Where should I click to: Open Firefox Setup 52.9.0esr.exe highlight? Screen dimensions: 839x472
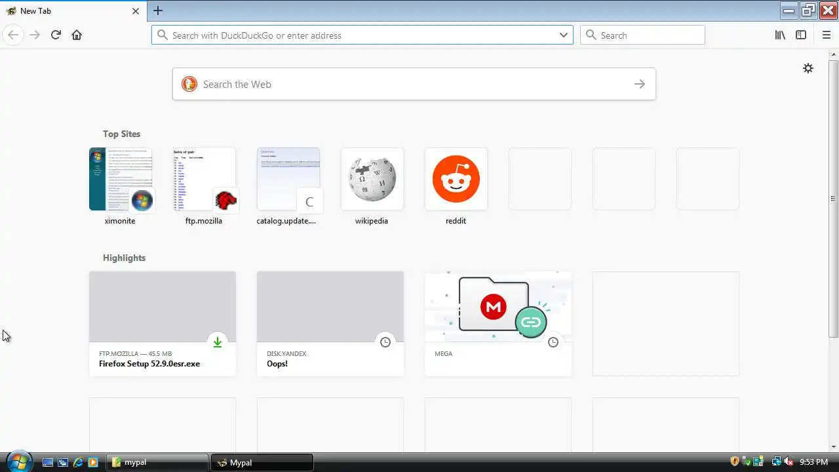(x=163, y=324)
